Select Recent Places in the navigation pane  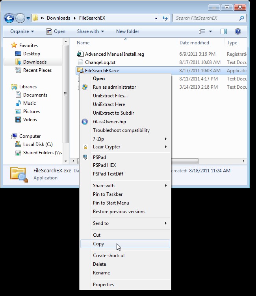click(x=33, y=70)
